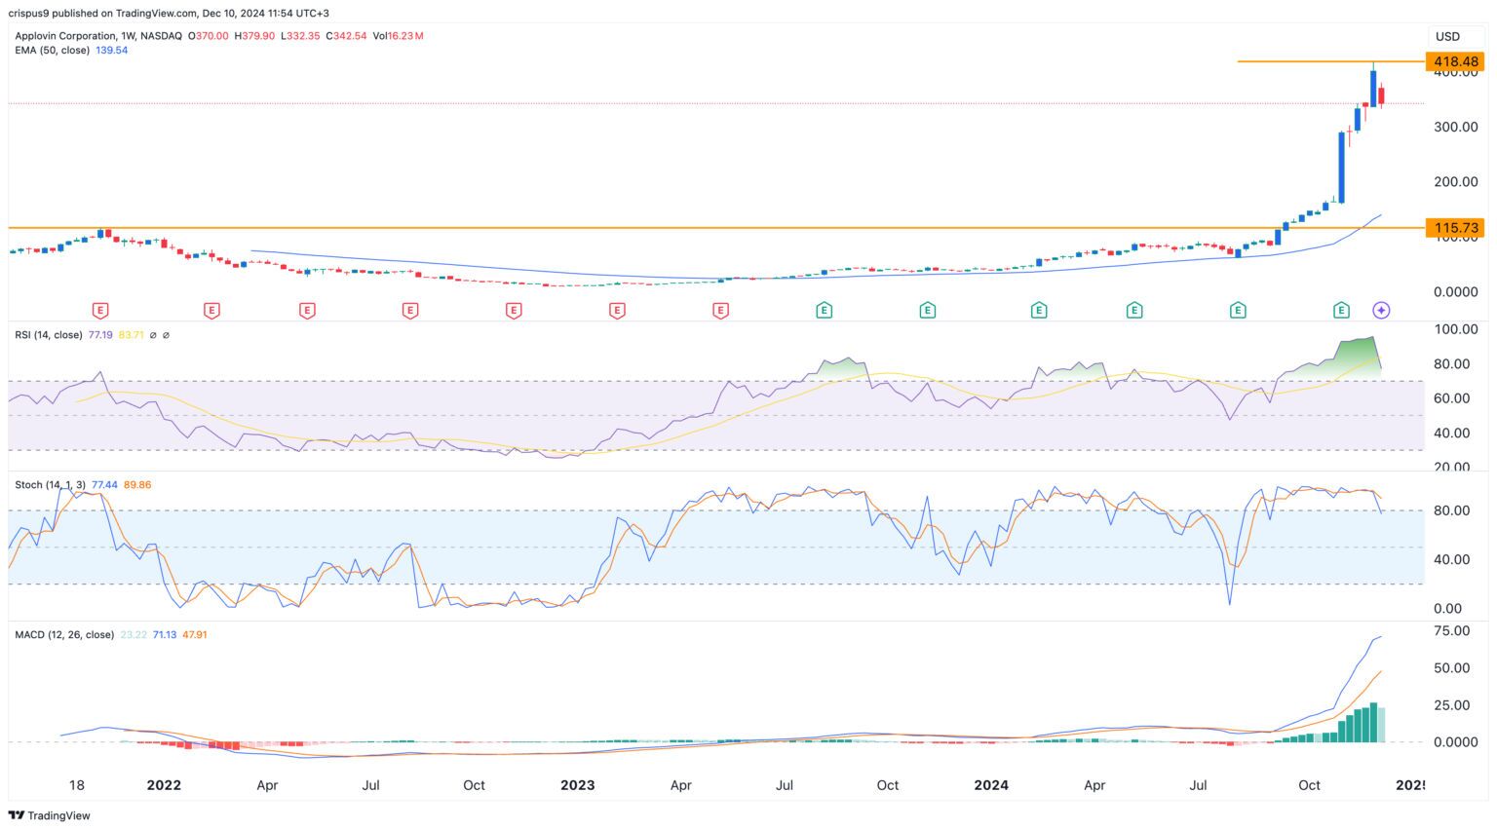Click the 2022 label on the time axis
This screenshot has height=830, width=1497.
164,785
